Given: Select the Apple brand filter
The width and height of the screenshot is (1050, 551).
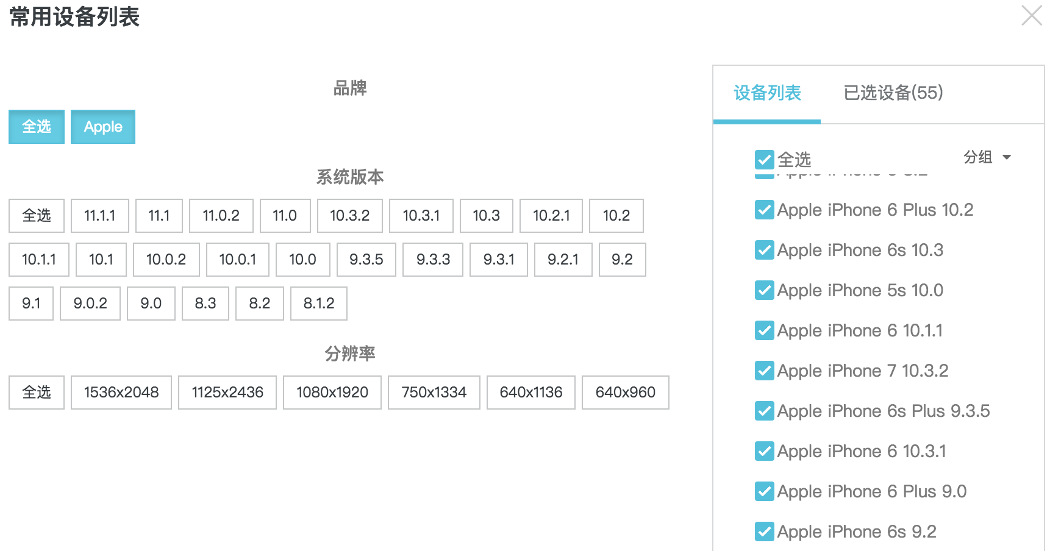Looking at the screenshot, I should [x=103, y=127].
